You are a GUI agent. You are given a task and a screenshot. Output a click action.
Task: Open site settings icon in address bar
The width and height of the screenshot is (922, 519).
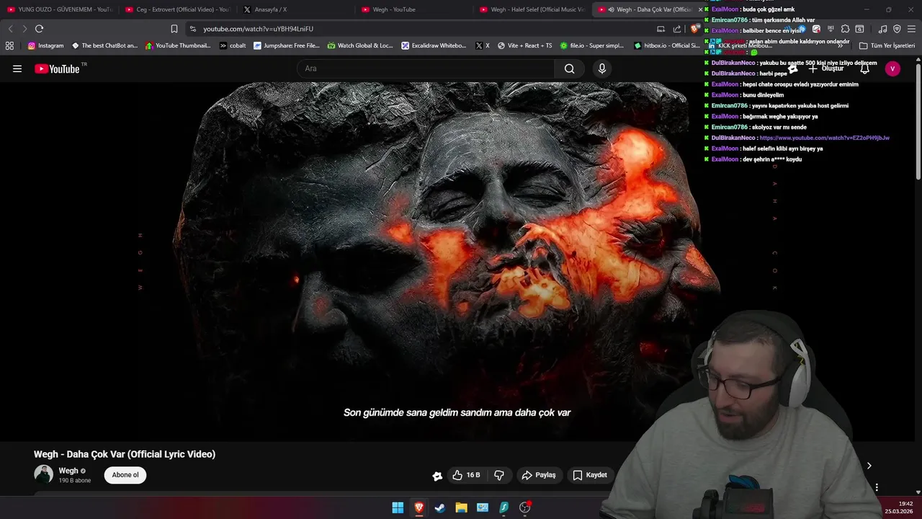click(x=192, y=29)
